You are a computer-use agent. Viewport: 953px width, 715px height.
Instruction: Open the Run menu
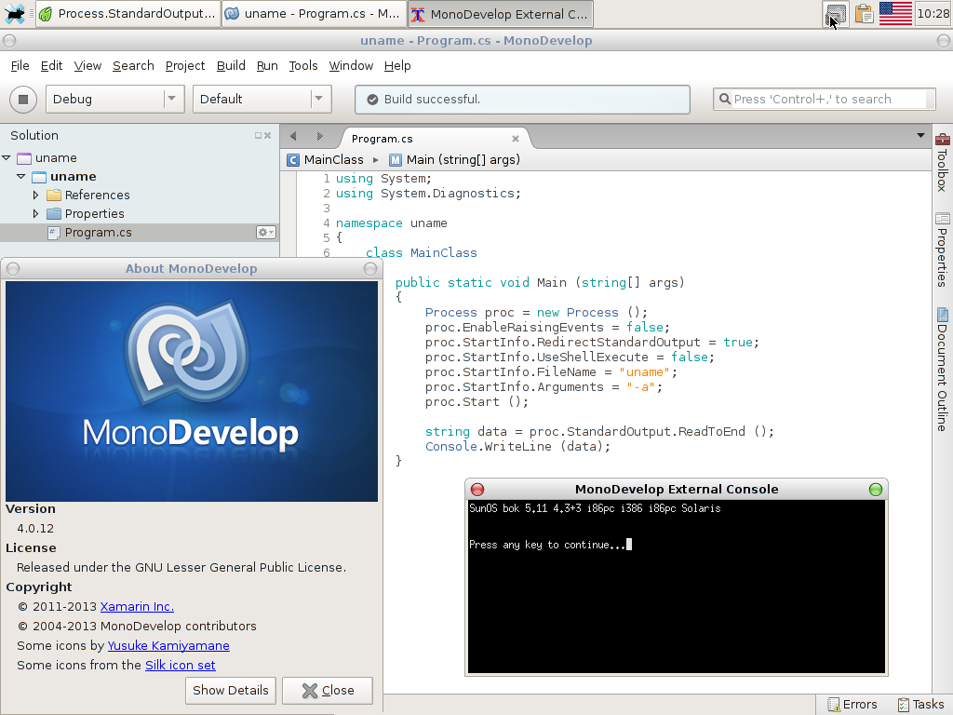click(x=267, y=66)
